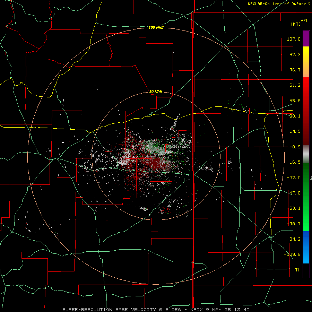Image resolution: width=312 pixels, height=312 pixels.
Task: Select the -63.1 legend value
Action: coord(294,208)
